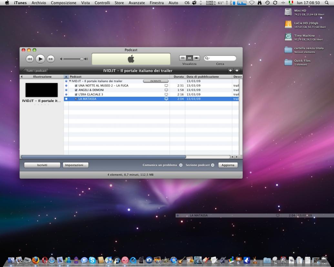Click the Iscriviti button at bottom
The image size is (334, 267).
[x=42, y=165]
